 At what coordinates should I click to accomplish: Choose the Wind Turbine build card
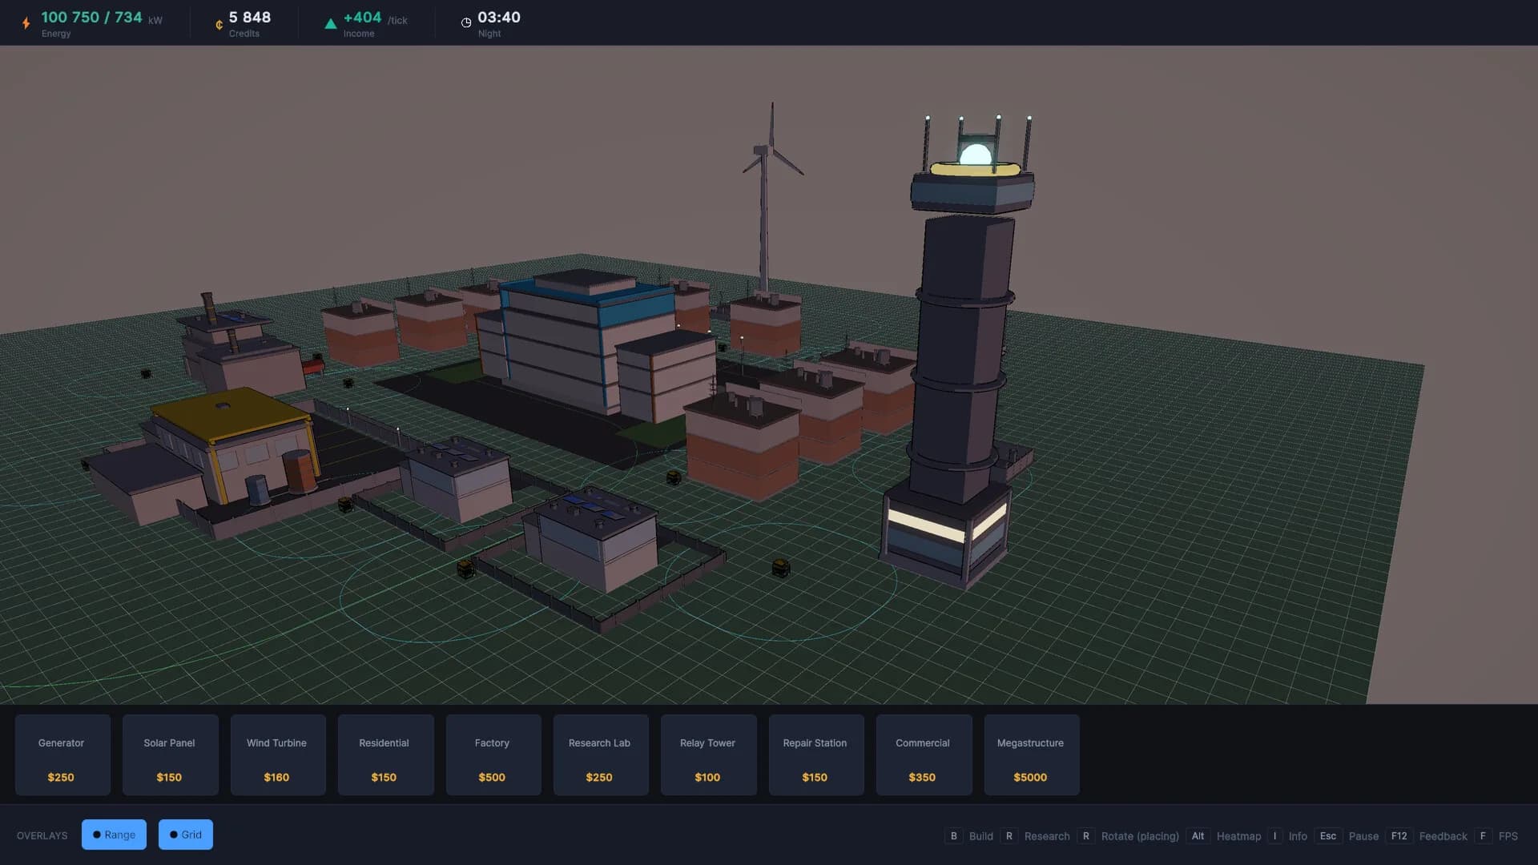278,754
